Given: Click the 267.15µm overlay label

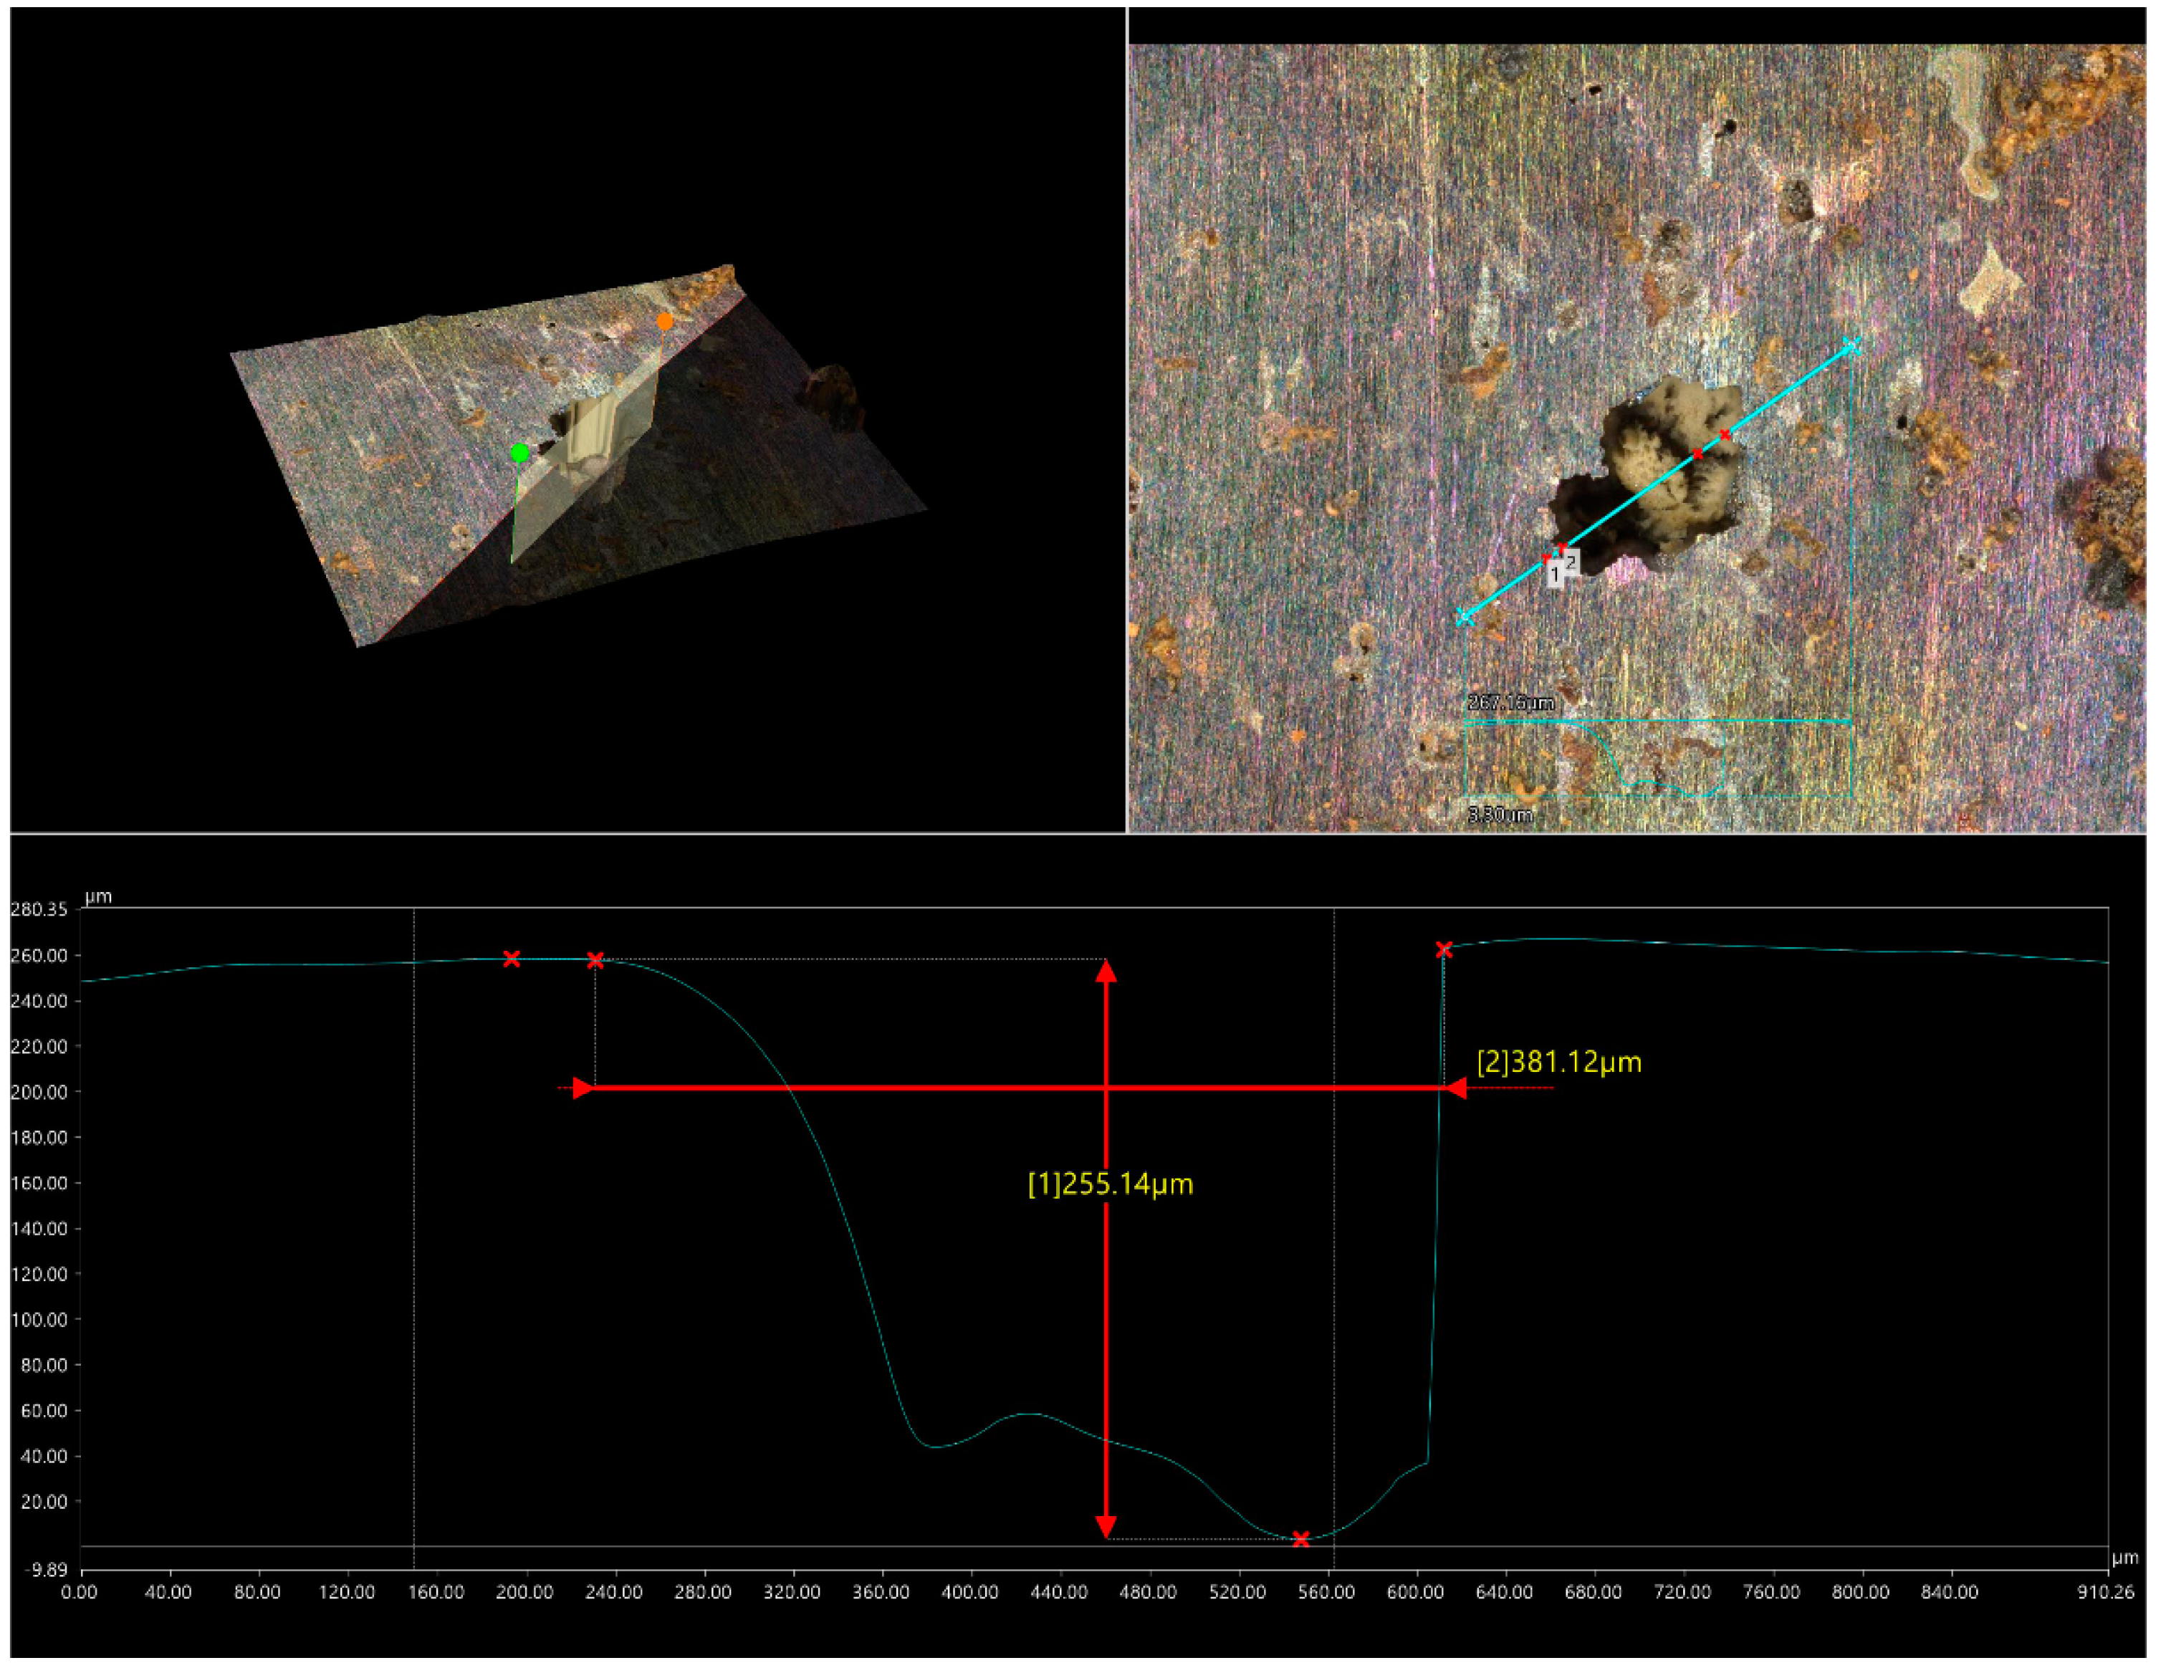Looking at the screenshot, I should 1510,702.
